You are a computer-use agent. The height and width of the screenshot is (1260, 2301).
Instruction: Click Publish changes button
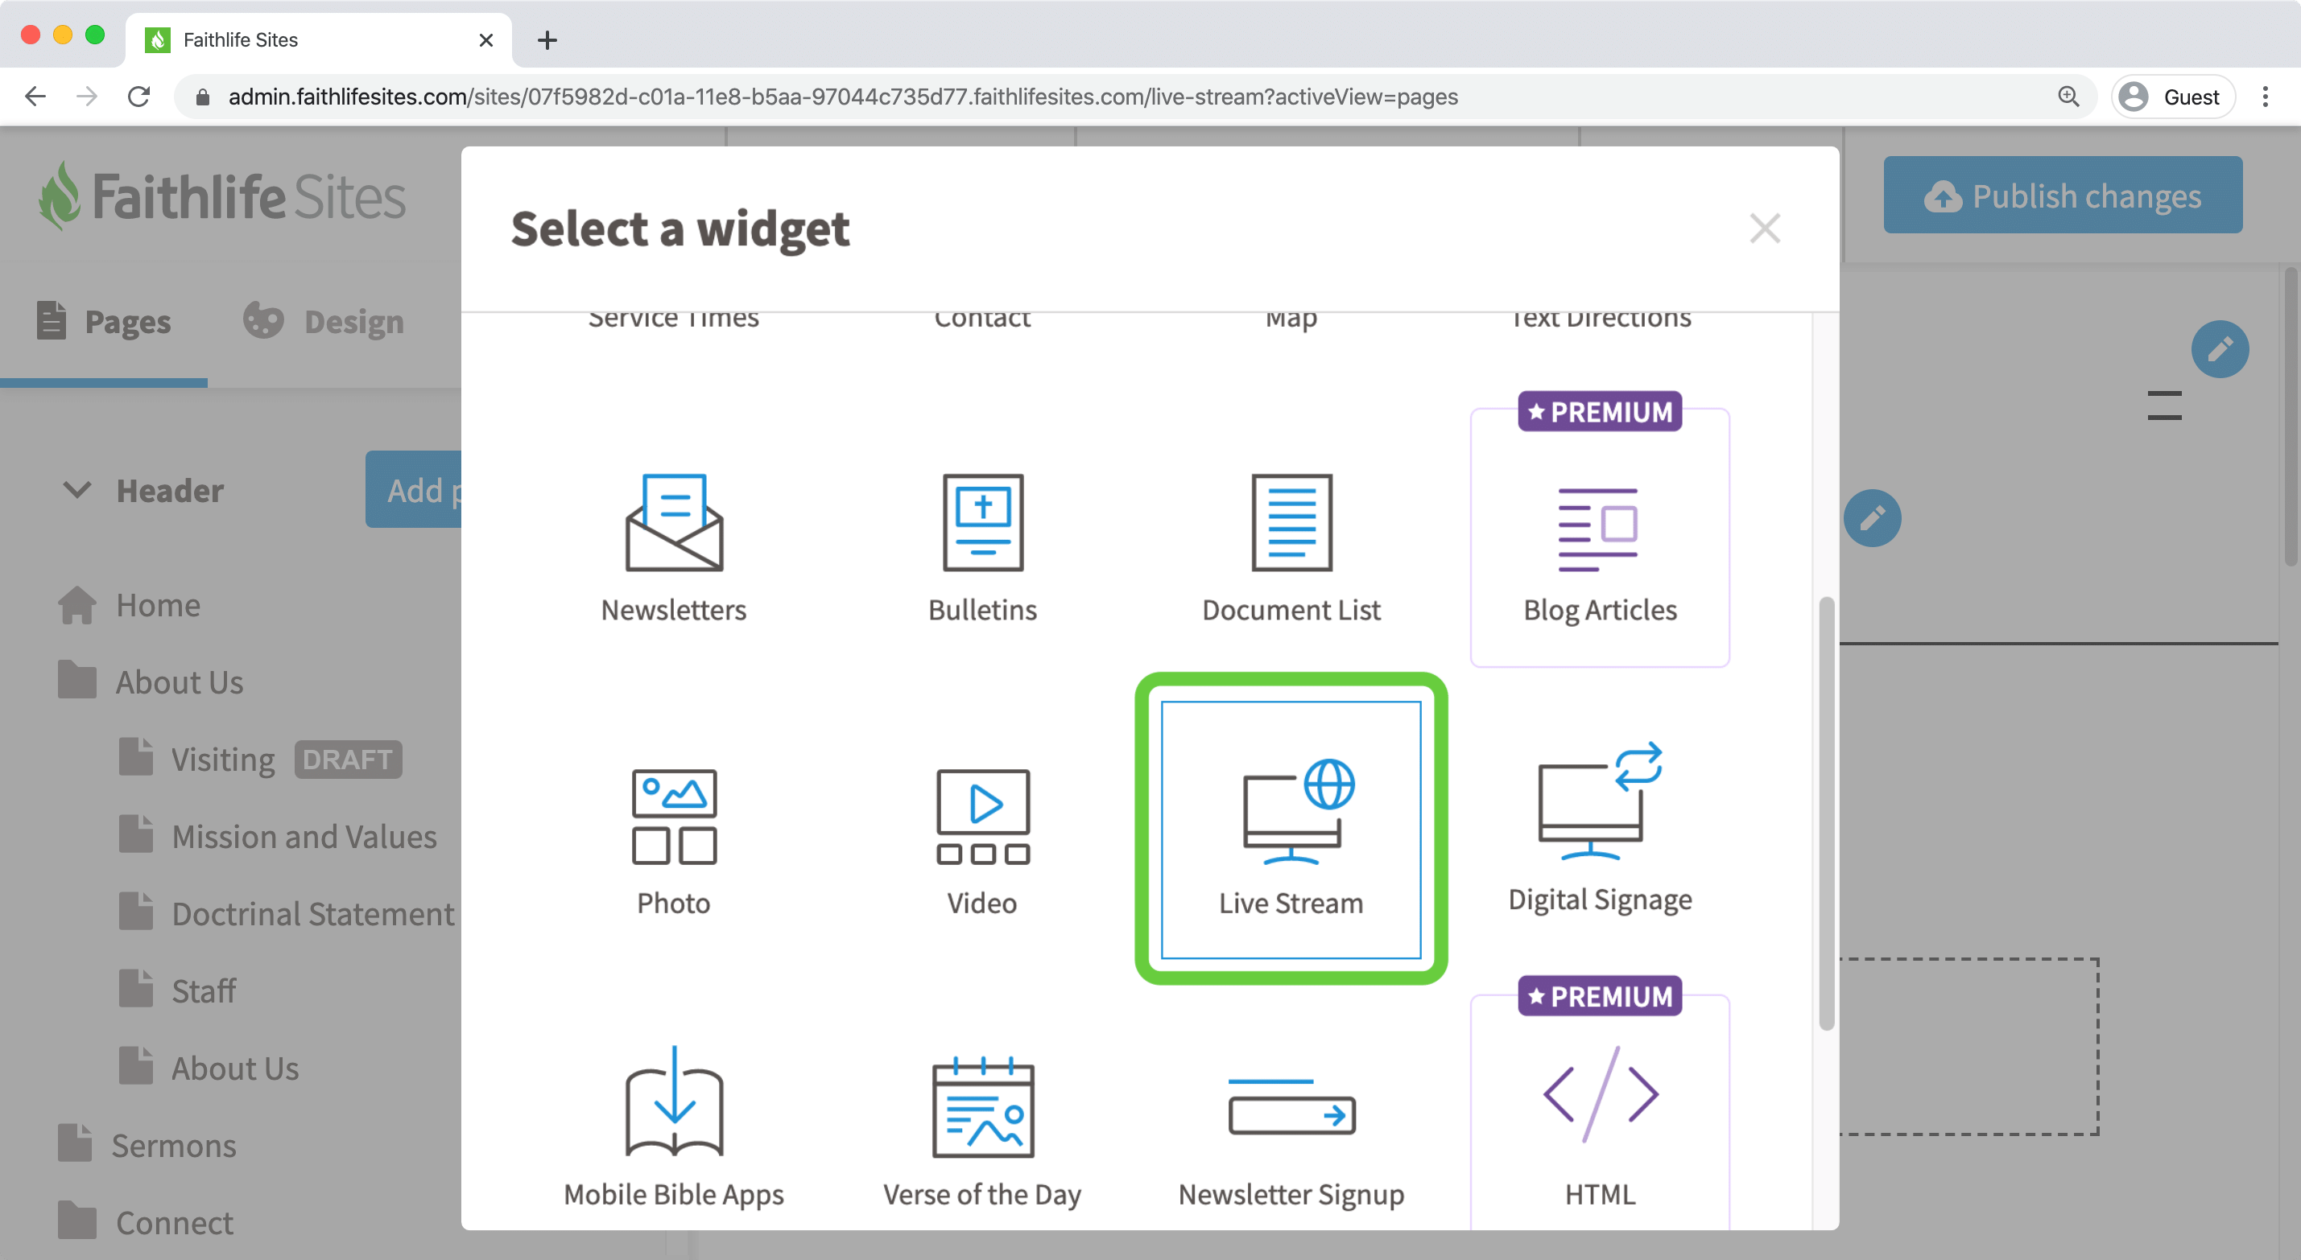click(2063, 195)
